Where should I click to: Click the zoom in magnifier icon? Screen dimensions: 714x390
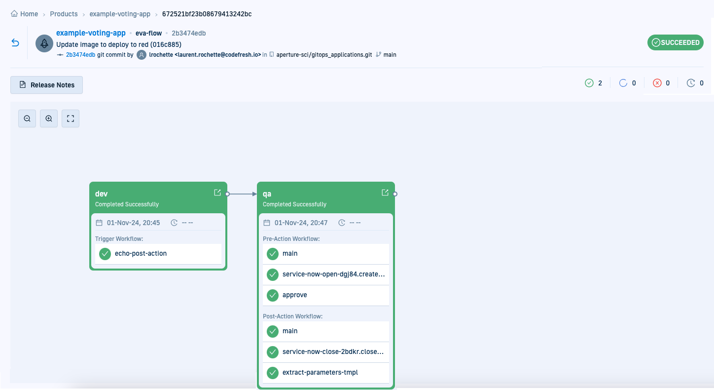point(49,118)
